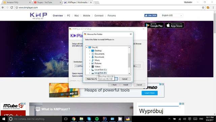Expand Local Disk (C:) node

[89, 70]
